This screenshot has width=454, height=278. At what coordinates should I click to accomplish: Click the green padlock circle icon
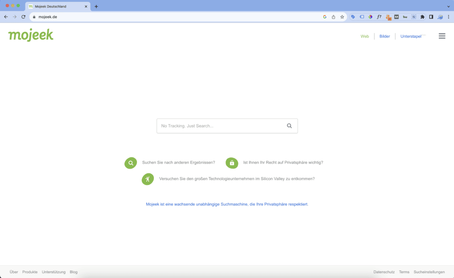232,163
